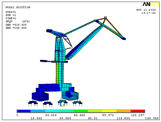Click the 66.648 legend value

(79, 115)
